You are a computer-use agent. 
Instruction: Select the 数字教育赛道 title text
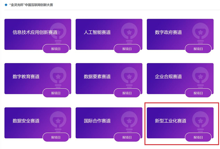(26, 76)
